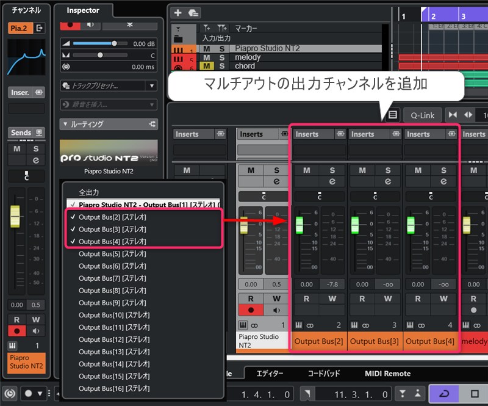This screenshot has width=488, height=406.
Task: Click Write automation on Output Bus[3]
Action: point(388,299)
